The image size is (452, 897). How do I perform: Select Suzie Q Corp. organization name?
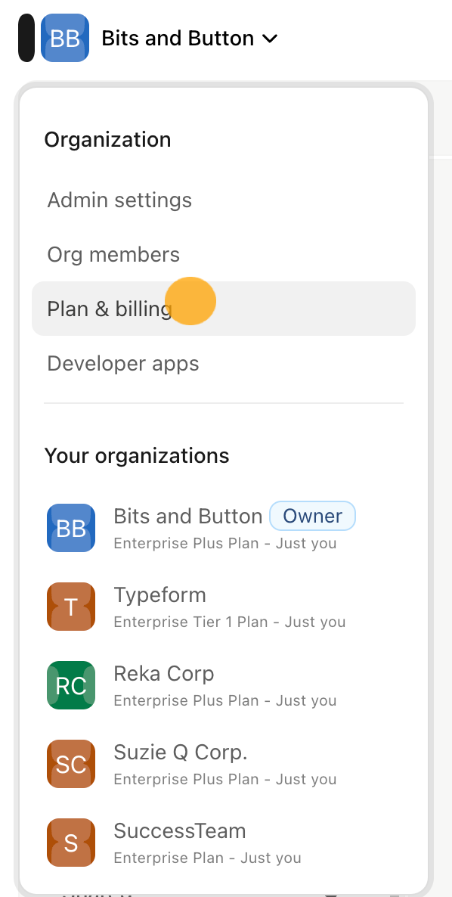point(181,753)
